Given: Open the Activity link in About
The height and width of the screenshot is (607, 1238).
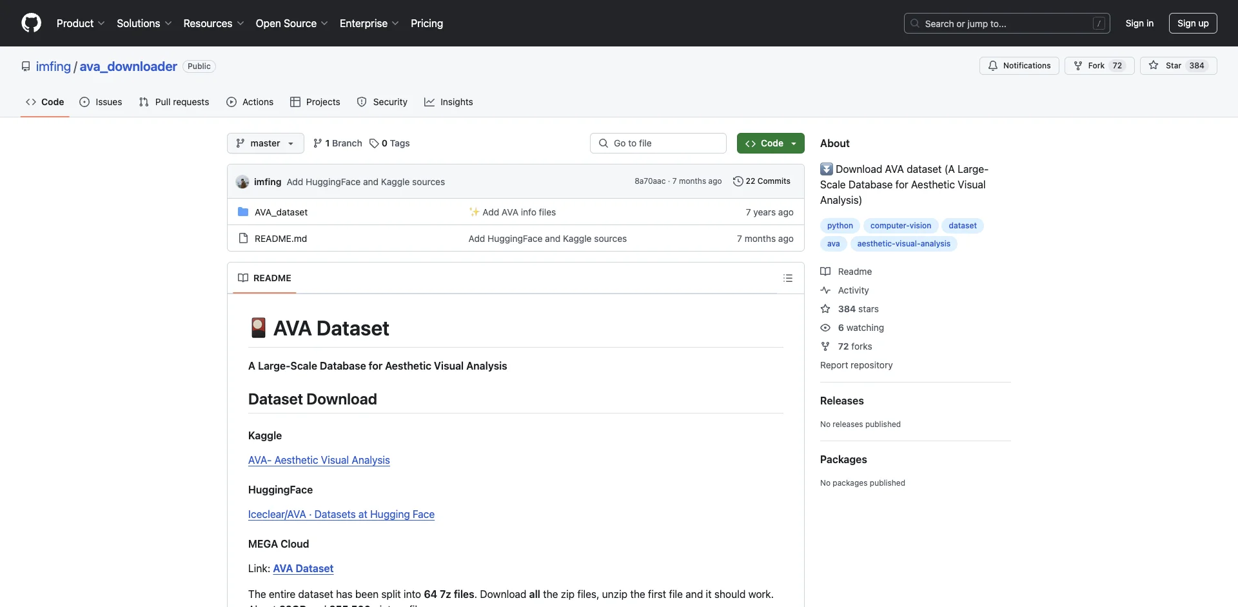Looking at the screenshot, I should [x=845, y=290].
